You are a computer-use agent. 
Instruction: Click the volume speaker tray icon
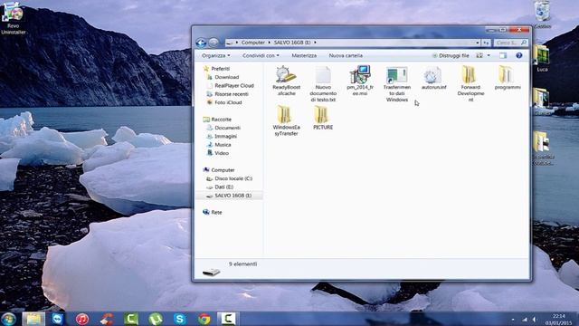pyautogui.click(x=534, y=320)
